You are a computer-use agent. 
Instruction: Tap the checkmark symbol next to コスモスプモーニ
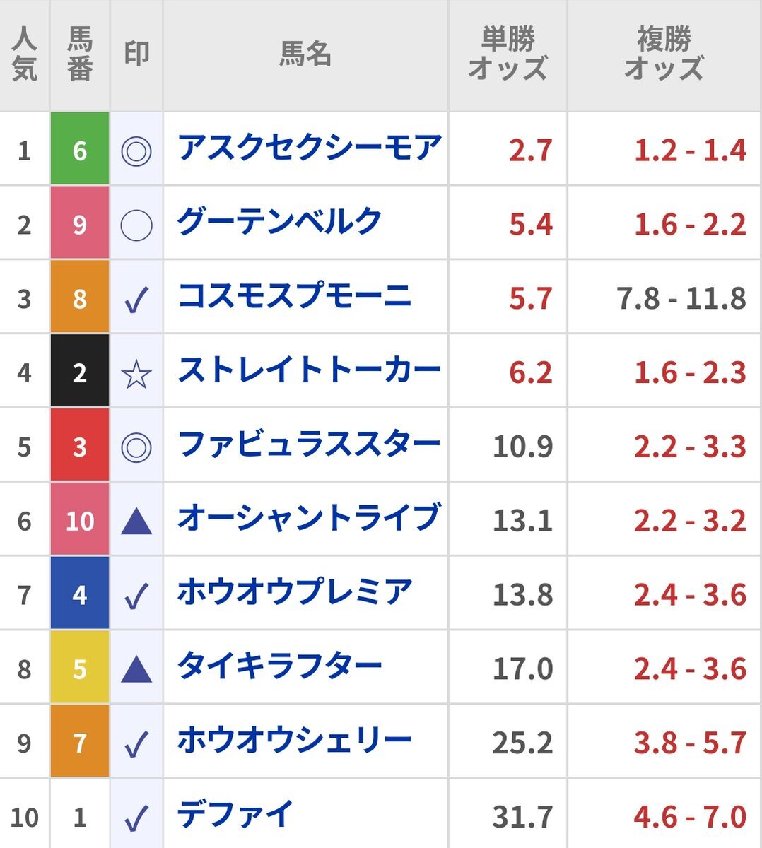click(x=136, y=299)
